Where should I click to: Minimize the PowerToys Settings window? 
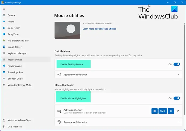[168, 2]
